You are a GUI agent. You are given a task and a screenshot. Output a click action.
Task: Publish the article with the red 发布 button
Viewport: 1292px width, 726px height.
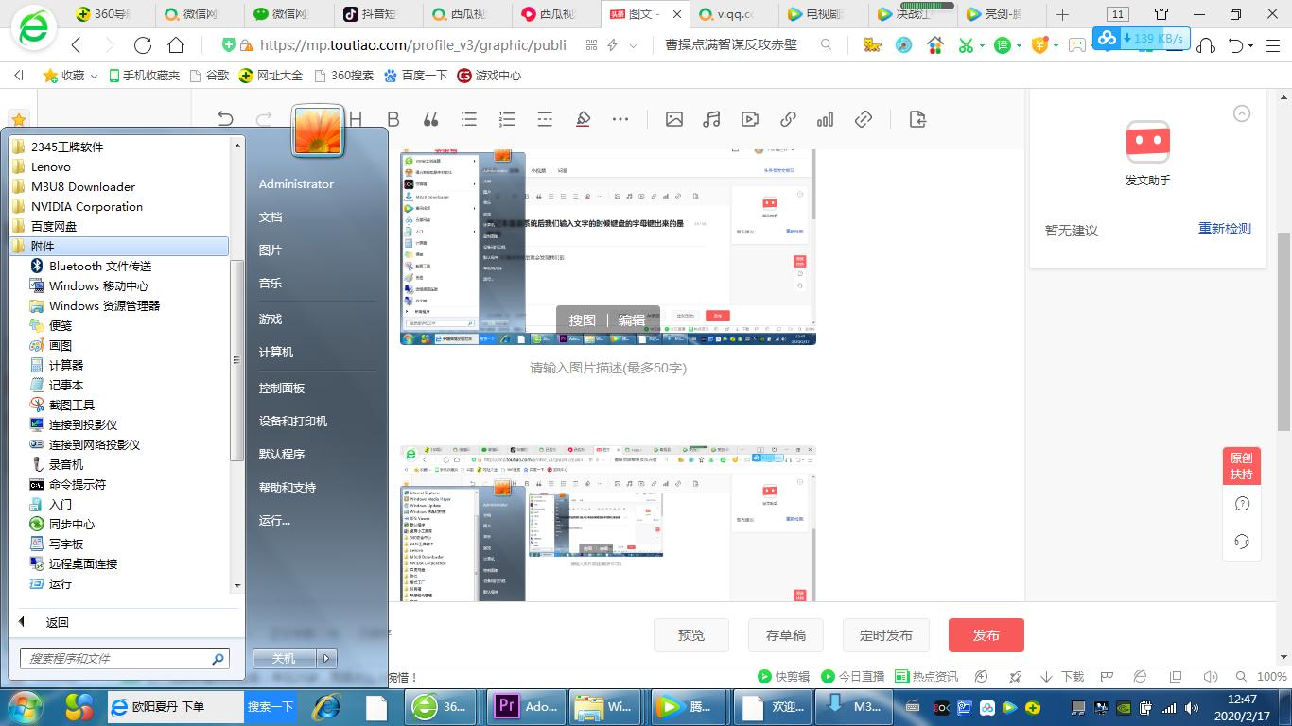coord(986,635)
